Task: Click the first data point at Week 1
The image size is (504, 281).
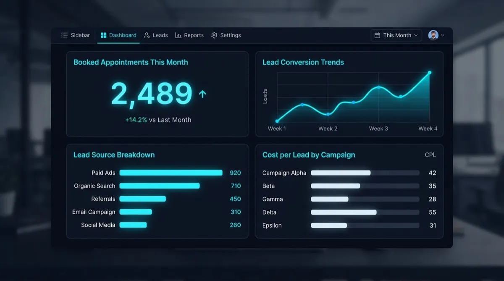Action: (x=277, y=121)
